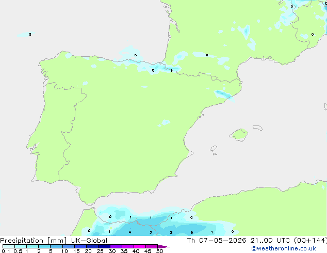Click the '21..00 UTC' time text
Image resolution: width=327 pixels, height=253 pixels.
coord(270,241)
